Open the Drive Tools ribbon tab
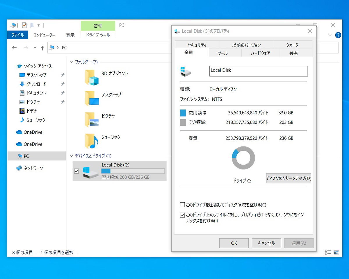The width and height of the screenshot is (349, 279). coord(98,35)
